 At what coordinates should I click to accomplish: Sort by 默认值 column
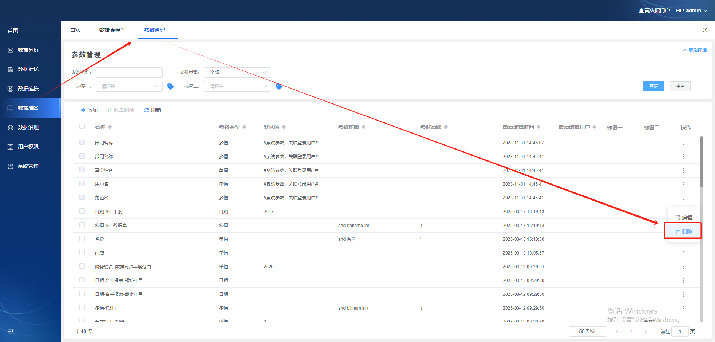pyautogui.click(x=284, y=127)
